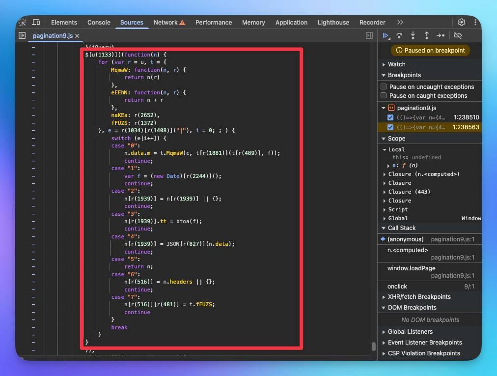Screen dimensions: 497x376
Task: Enable Pause on caught exceptions
Action: coord(384,95)
